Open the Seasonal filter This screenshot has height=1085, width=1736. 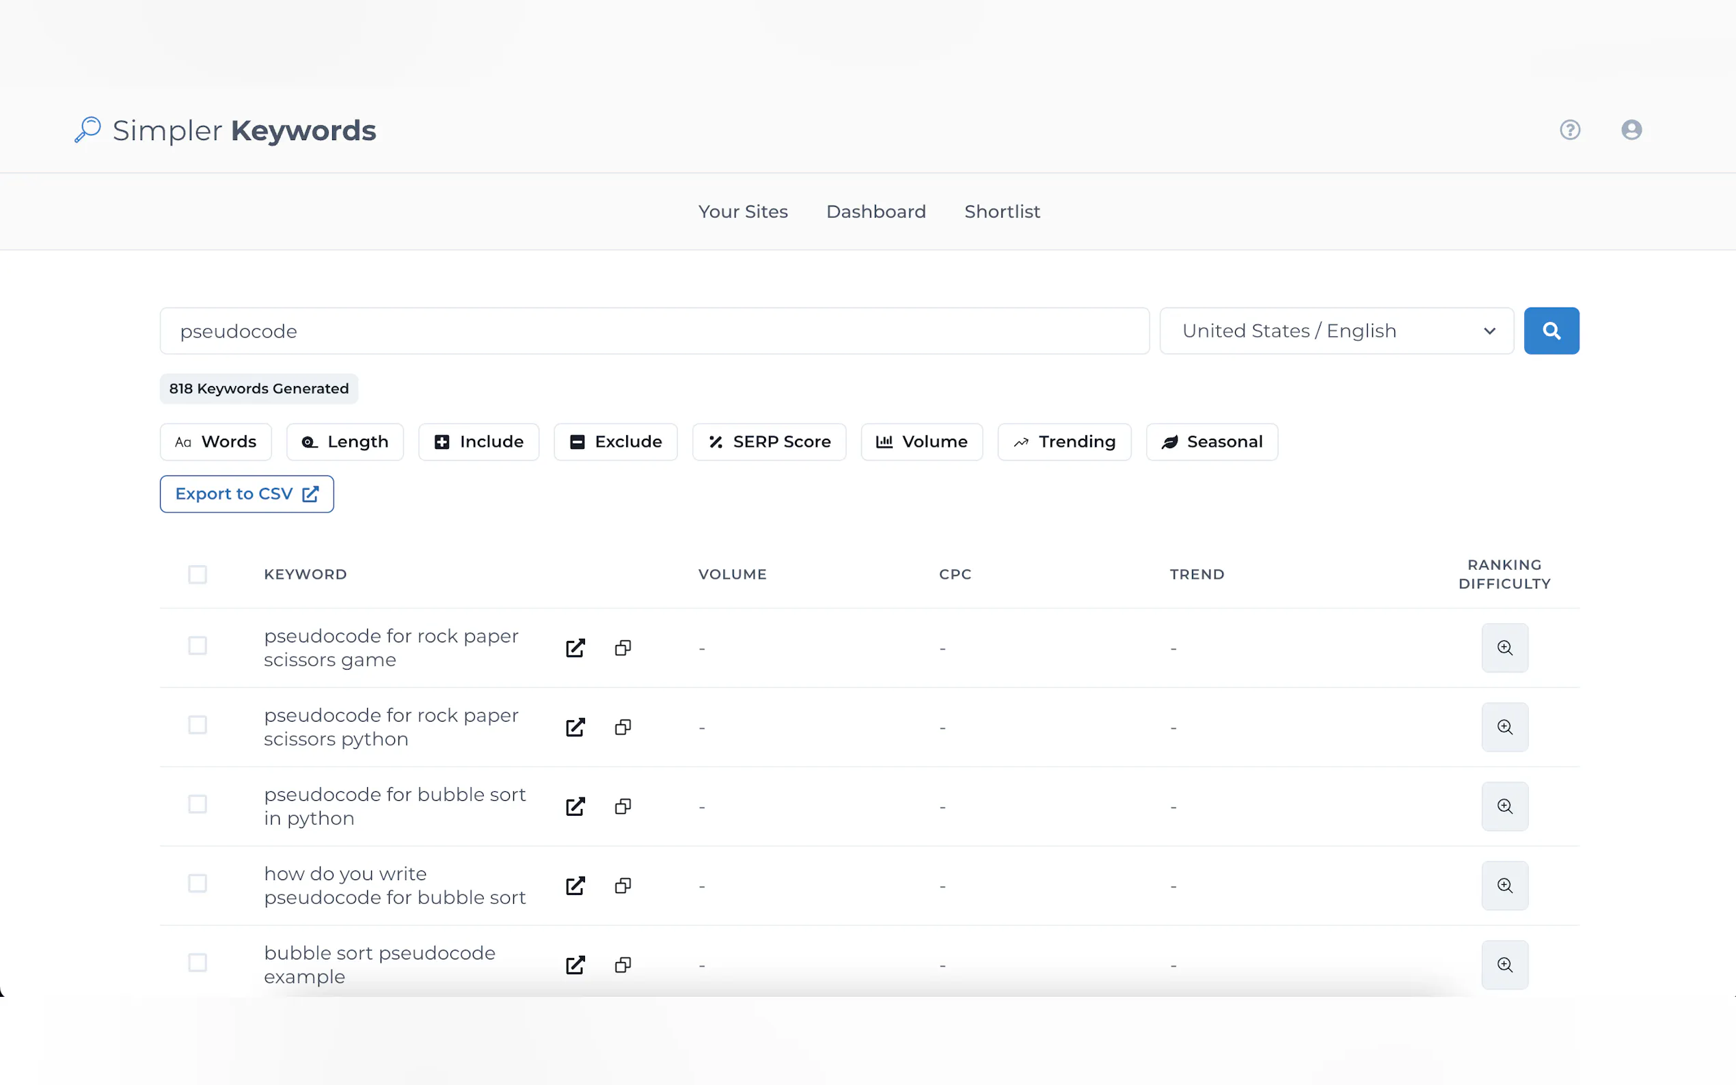[x=1211, y=442]
